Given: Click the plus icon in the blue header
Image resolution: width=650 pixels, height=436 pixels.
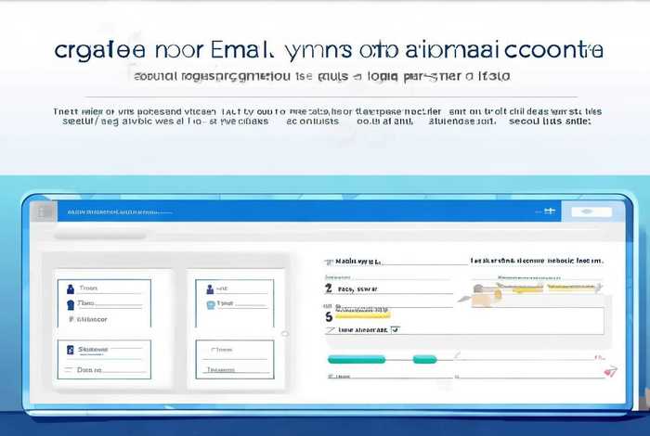Looking at the screenshot, I should tap(549, 212).
